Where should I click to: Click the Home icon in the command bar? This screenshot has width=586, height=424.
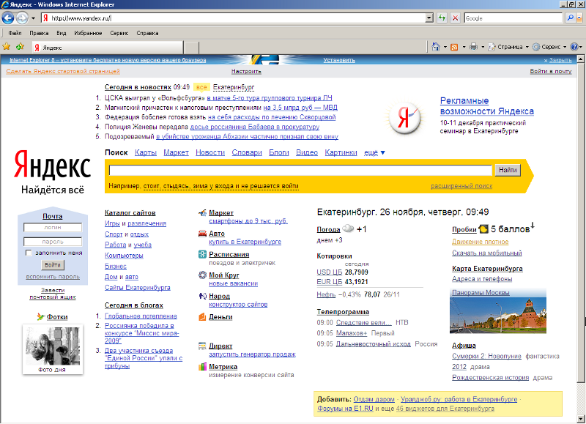point(435,47)
